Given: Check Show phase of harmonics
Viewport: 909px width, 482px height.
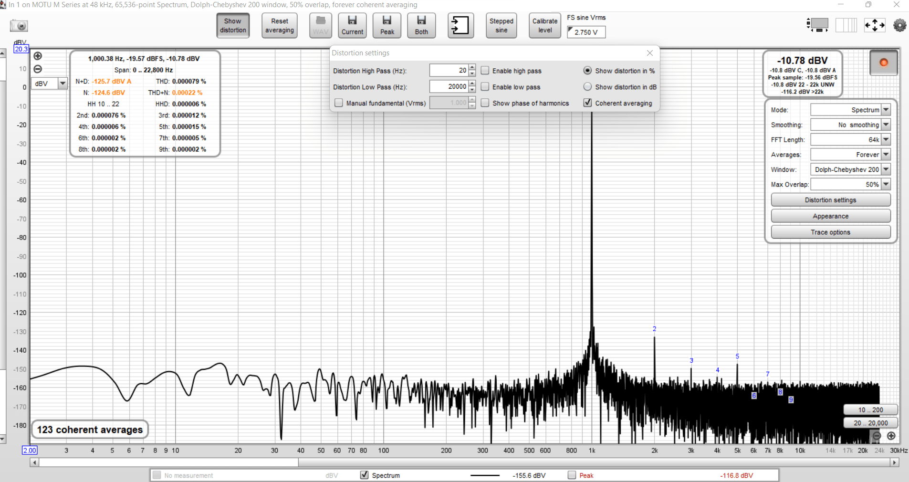Looking at the screenshot, I should tap(485, 103).
